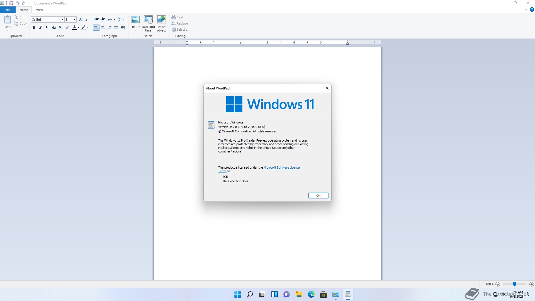Click the Undo icon in title bar
The width and height of the screenshot is (535, 301).
click(18, 3)
